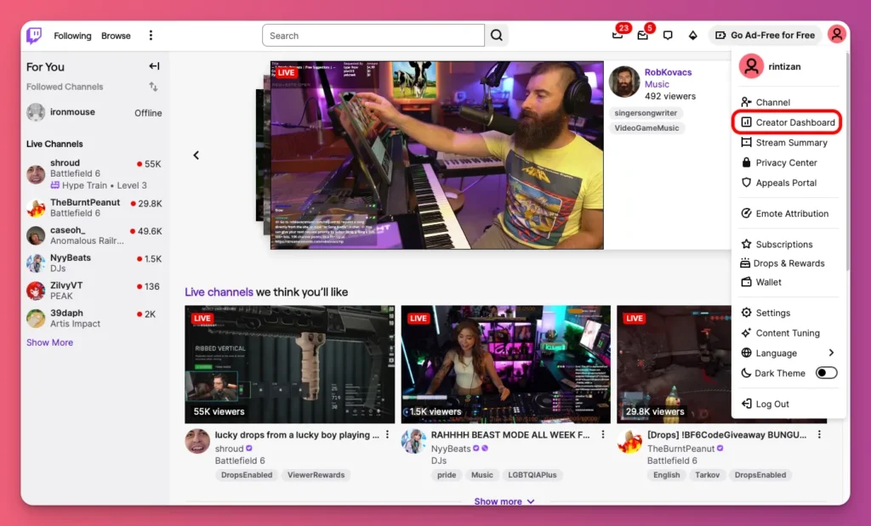Open RobKovacs channel link
This screenshot has width=871, height=526.
tap(668, 72)
